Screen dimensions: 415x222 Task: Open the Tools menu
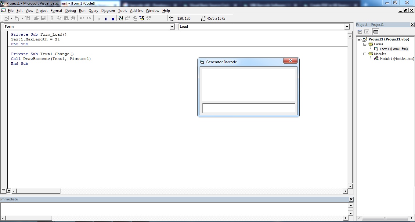(122, 11)
